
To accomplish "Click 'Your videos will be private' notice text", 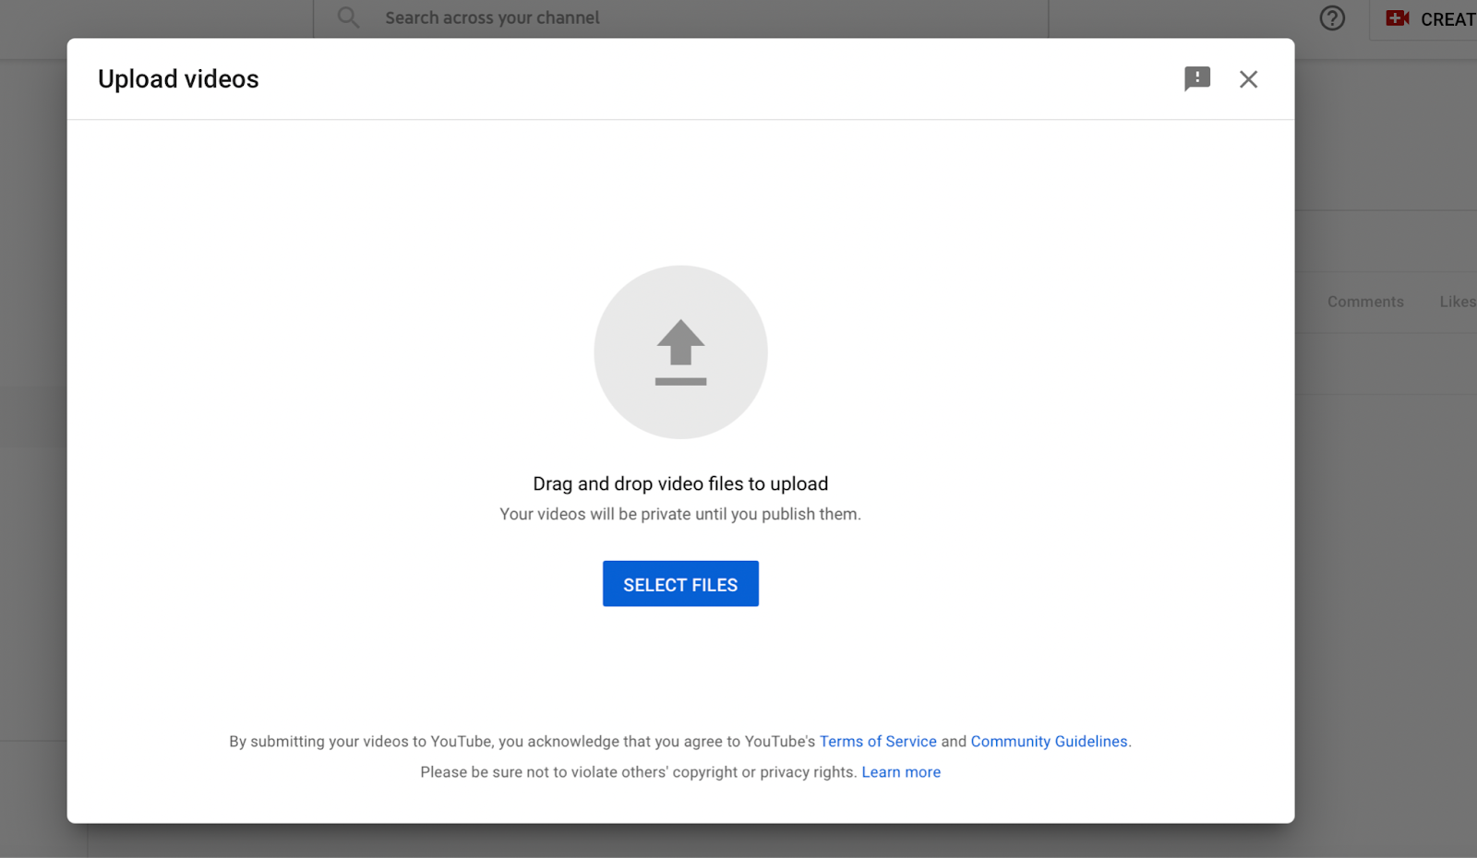I will [680, 514].
